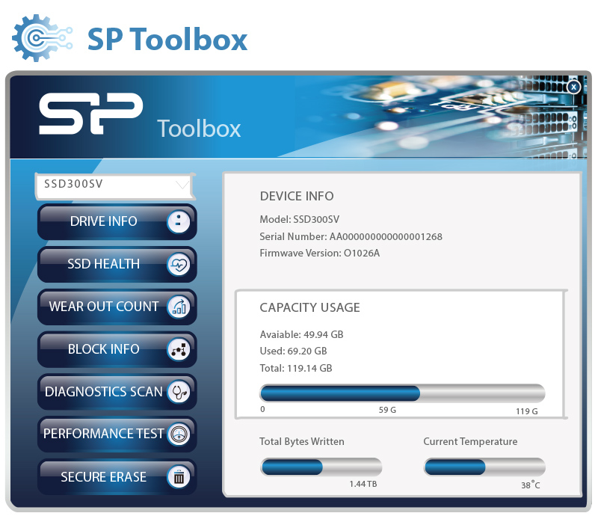Click the Drive Info circular icon
This screenshot has height=516, width=598.
(179, 221)
